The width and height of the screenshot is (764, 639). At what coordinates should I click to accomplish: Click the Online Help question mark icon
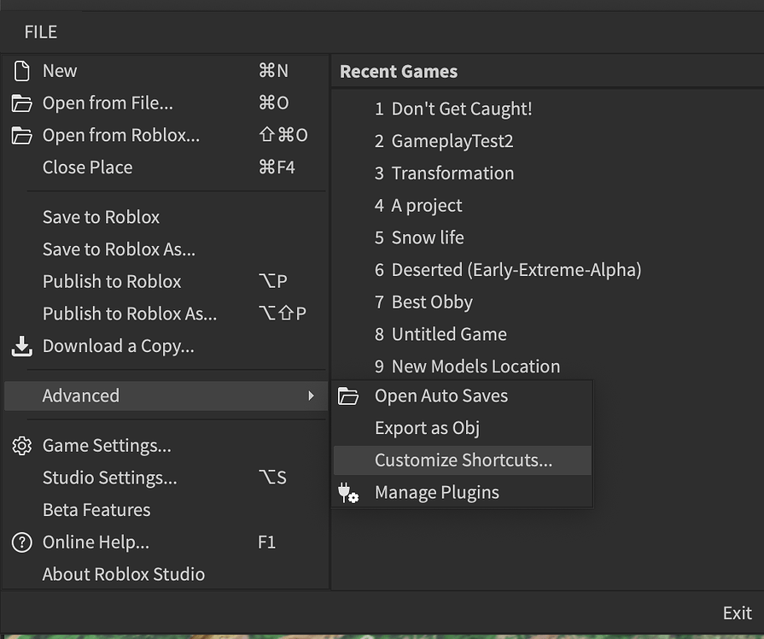pyautogui.click(x=21, y=542)
